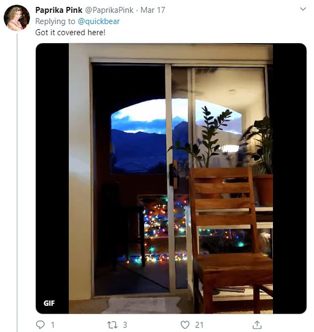Open Paprika Pink's profile avatar

pos(17,18)
